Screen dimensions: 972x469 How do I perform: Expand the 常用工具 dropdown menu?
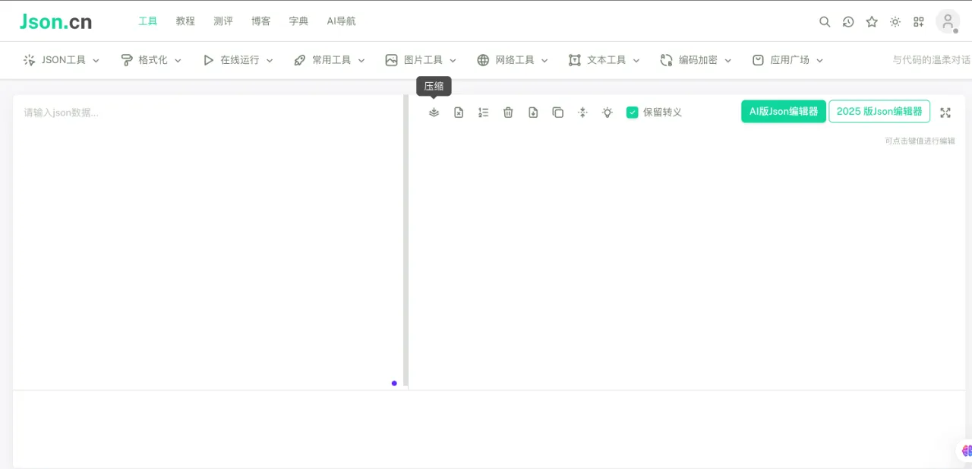click(330, 60)
